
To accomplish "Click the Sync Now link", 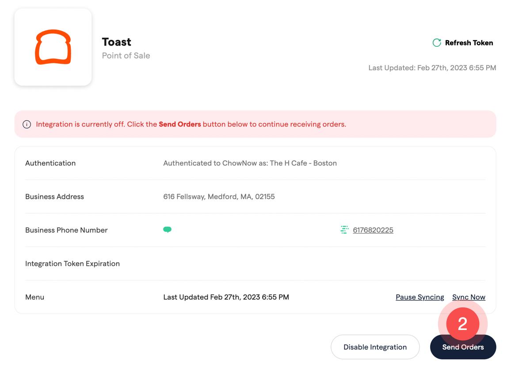I will [469, 297].
